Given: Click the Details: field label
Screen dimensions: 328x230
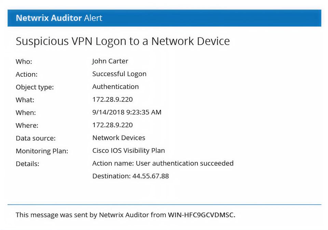Looking at the screenshot, I should point(27,164).
